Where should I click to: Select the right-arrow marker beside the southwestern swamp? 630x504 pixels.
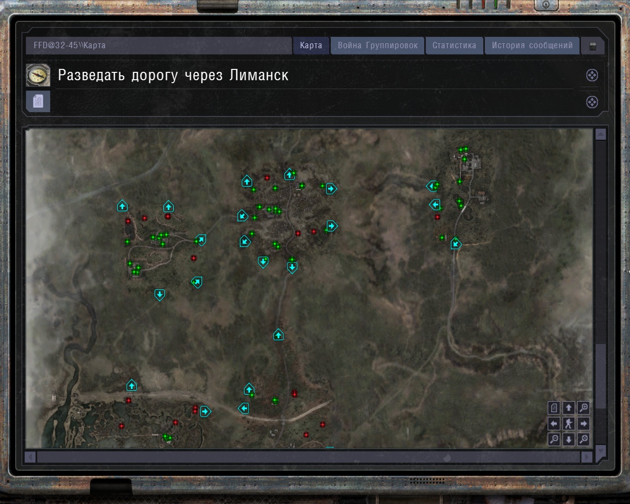click(205, 411)
